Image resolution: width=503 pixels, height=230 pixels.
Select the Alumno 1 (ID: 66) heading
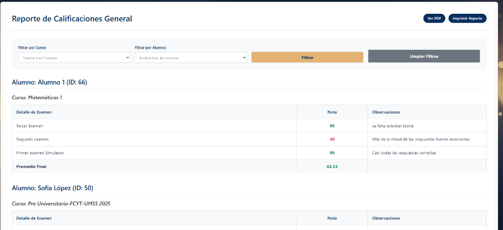pyautogui.click(x=49, y=82)
